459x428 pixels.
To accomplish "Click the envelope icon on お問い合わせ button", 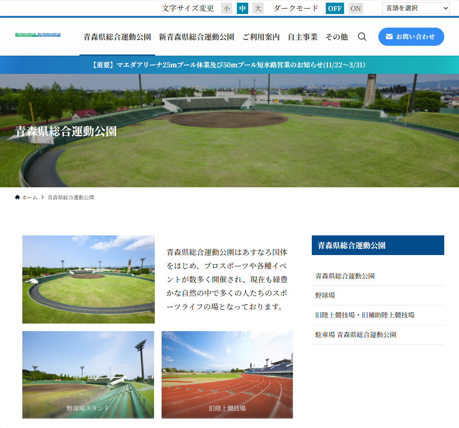I will (x=389, y=37).
